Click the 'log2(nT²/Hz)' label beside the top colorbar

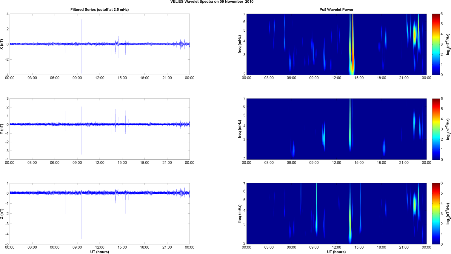pos(448,44)
